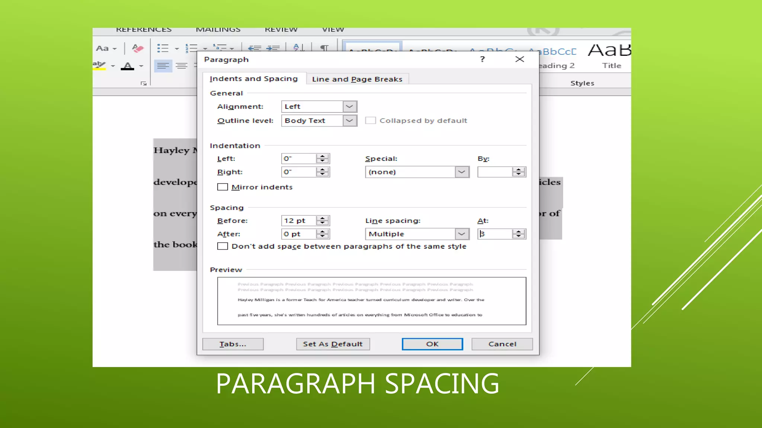Screen dimensions: 762x428
Task: Click the Center alignment icon in ribbon
Action: pyautogui.click(x=182, y=66)
